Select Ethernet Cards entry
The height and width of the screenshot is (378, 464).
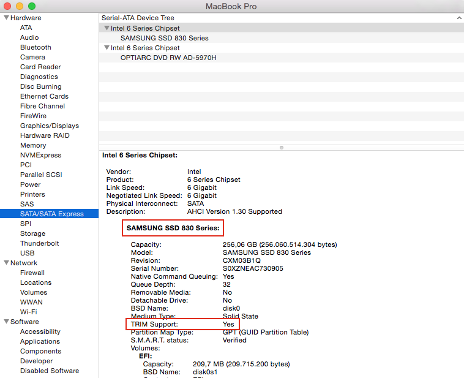pyautogui.click(x=45, y=96)
